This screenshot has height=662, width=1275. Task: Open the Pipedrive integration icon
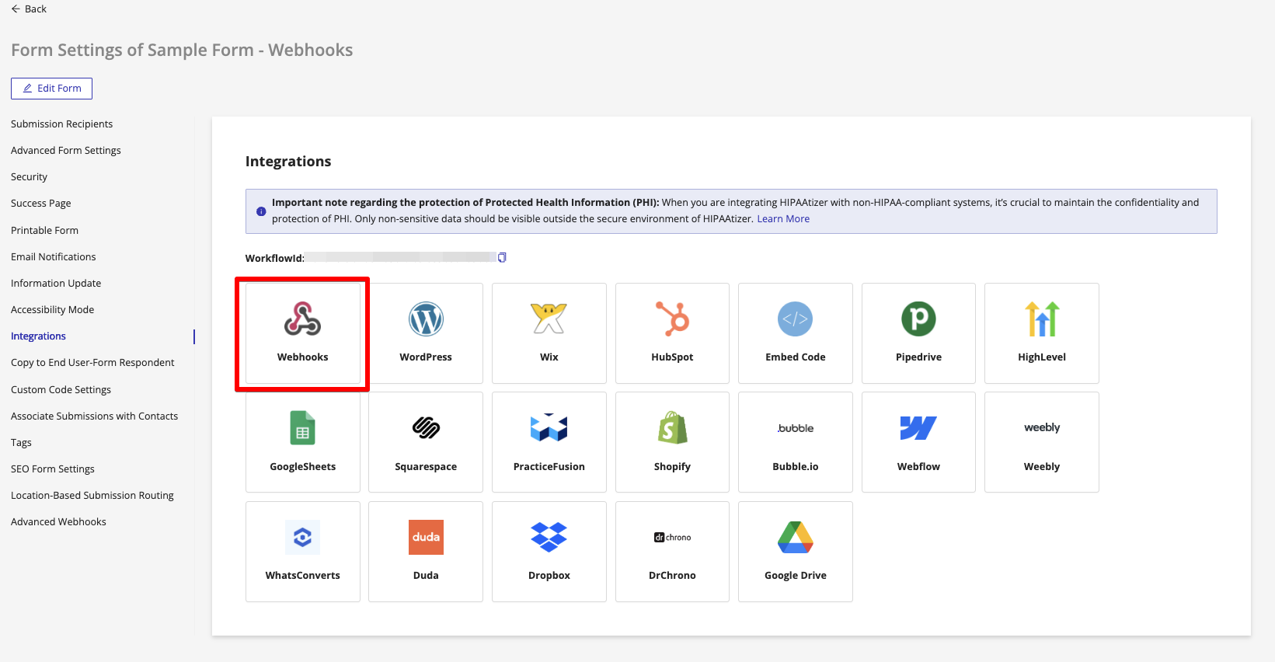coord(918,319)
